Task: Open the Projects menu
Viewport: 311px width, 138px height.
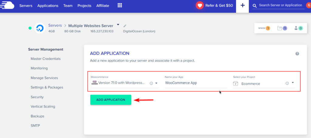Action: click(x=84, y=6)
